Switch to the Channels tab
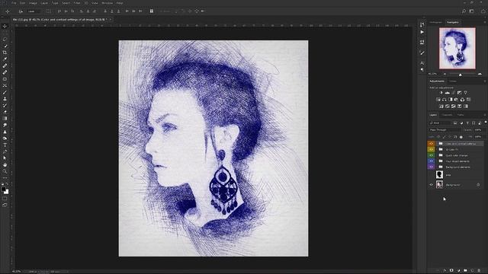 tap(448, 115)
